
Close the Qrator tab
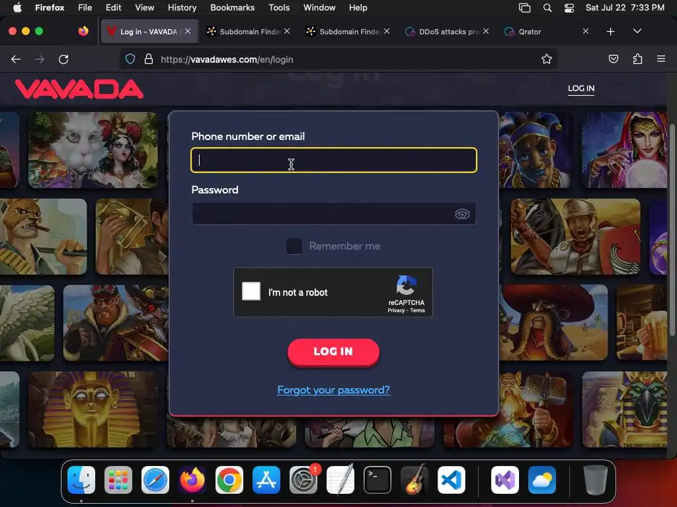pos(586,31)
